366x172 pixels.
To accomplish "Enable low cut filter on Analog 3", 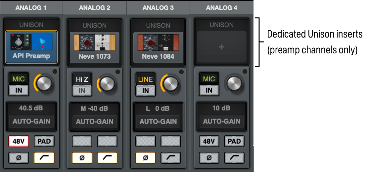I will [171, 158].
